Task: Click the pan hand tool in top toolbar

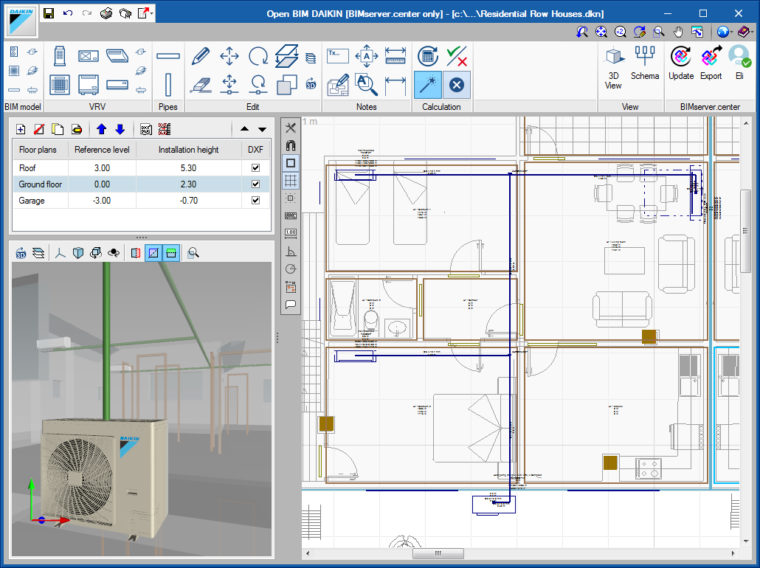Action: click(x=678, y=32)
